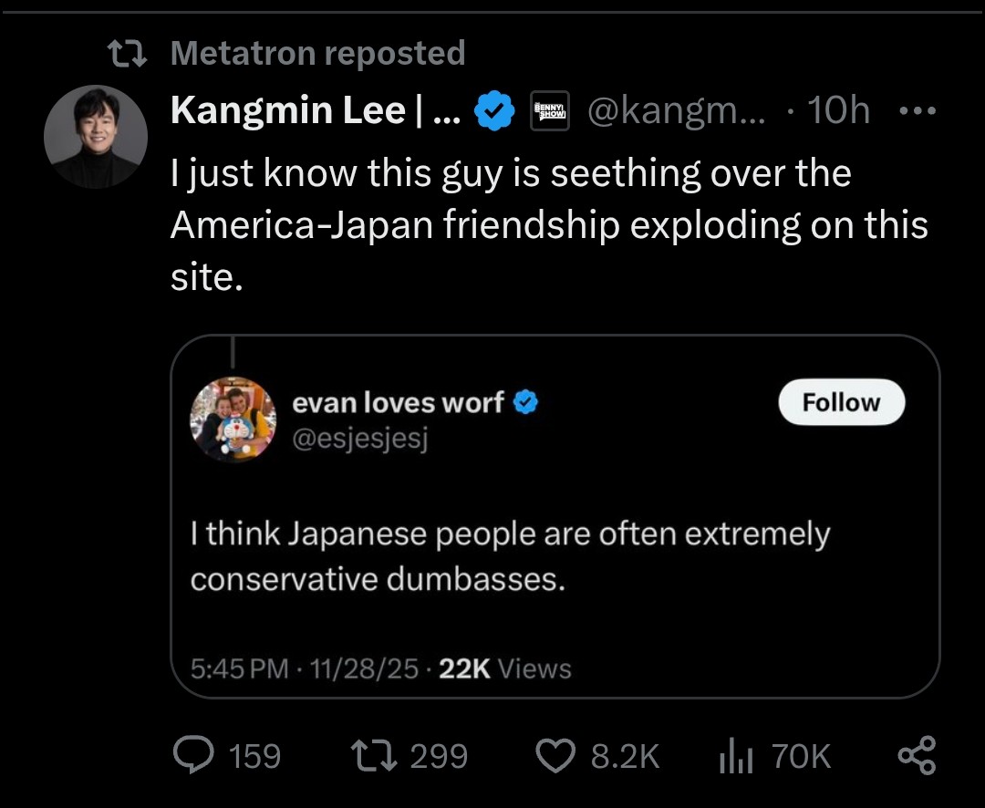Screen dimensions: 985x808
Task: Click the share icon below the tweet
Action: pyautogui.click(x=917, y=756)
